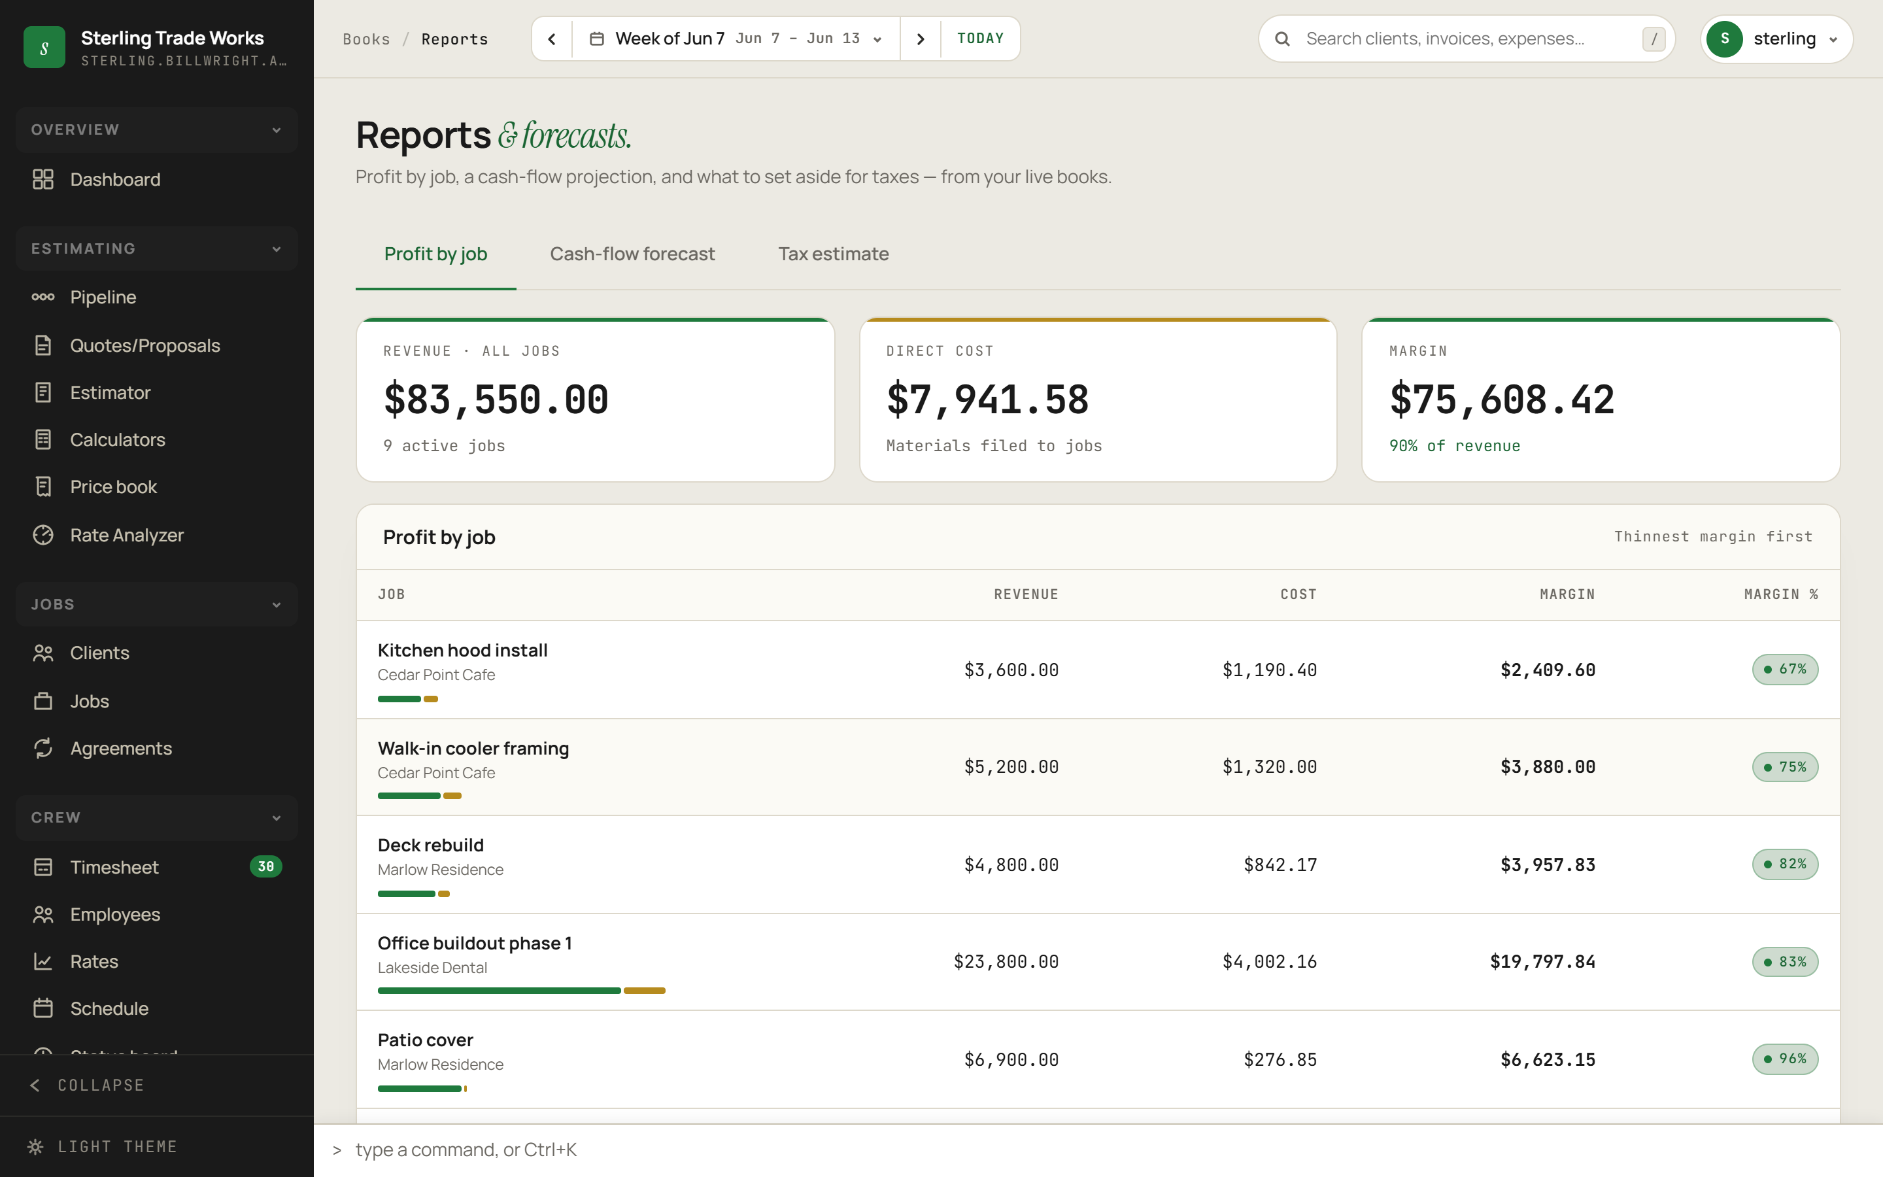Open crew Rates page

[156, 961]
